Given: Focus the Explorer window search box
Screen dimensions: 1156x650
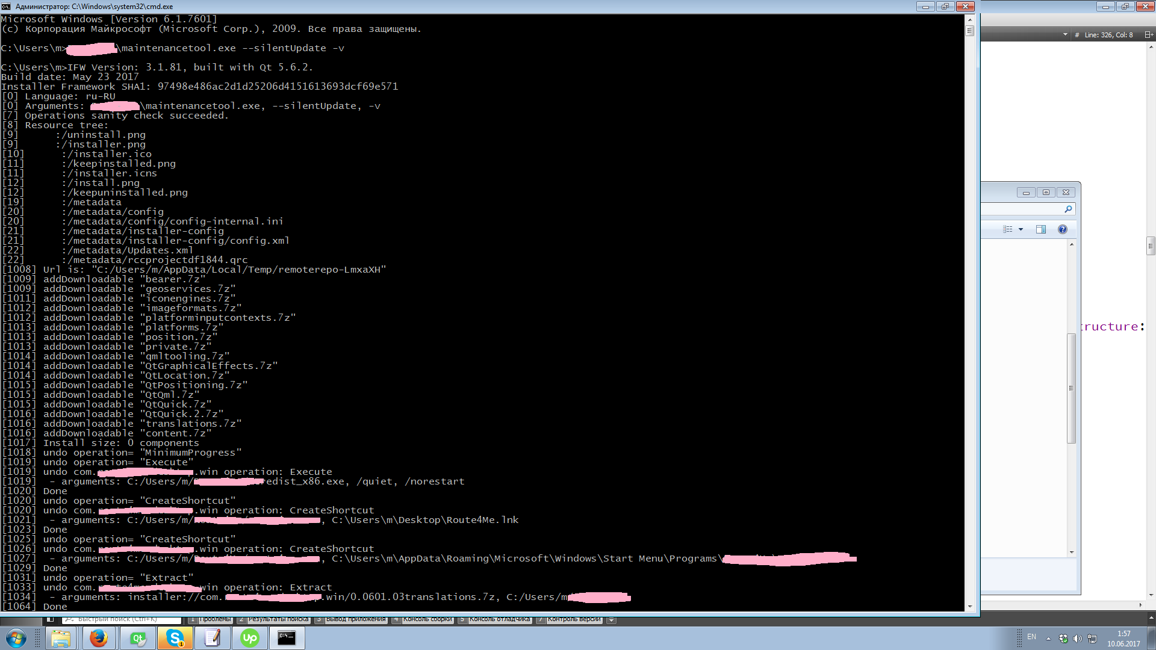Looking at the screenshot, I should [x=1028, y=209].
